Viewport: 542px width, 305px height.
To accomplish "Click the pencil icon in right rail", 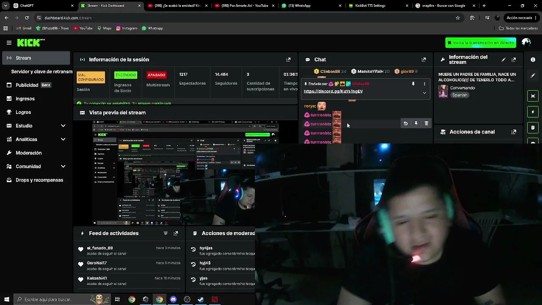I will (533, 75).
